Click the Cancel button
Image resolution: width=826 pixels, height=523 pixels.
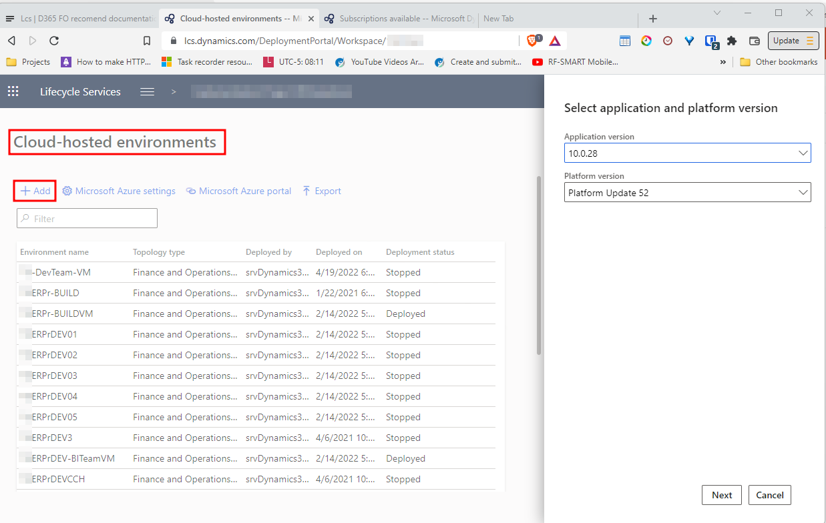[x=770, y=495]
